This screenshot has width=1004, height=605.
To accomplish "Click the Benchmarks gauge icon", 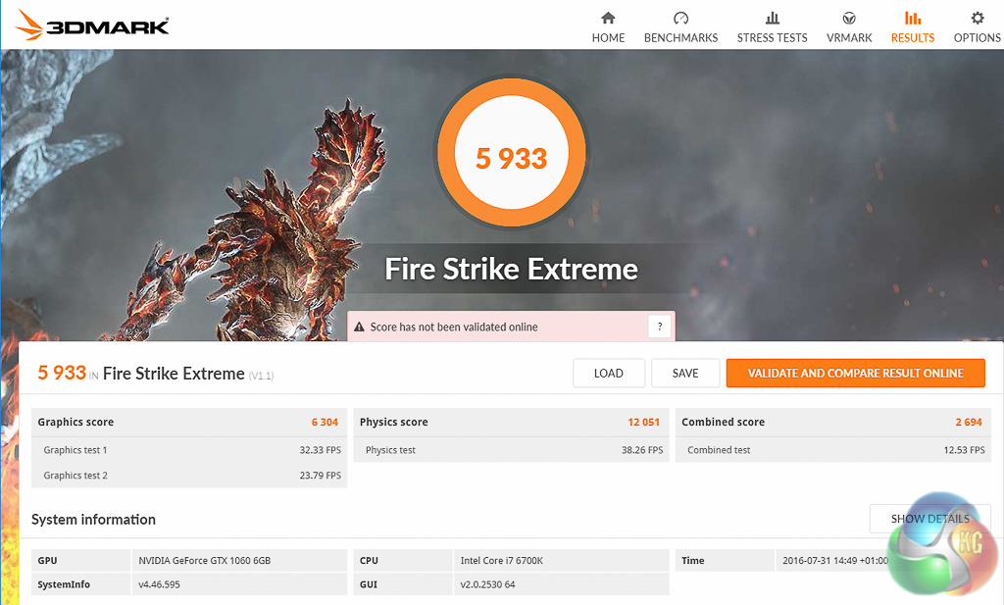I will click(x=680, y=18).
